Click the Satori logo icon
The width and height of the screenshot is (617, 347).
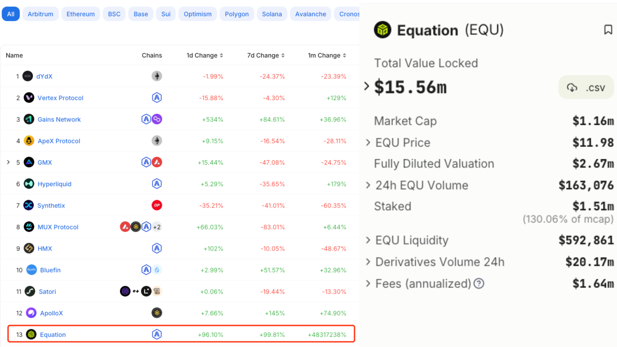(x=30, y=291)
